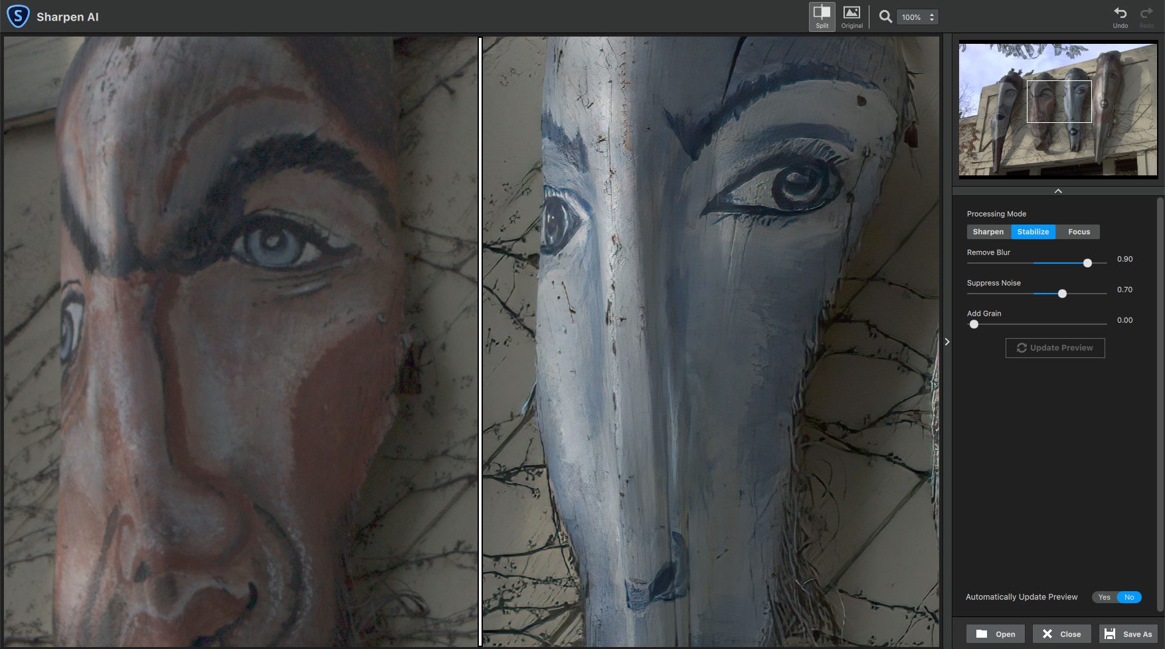Show the Original image view
Viewport: 1165px width, 649px height.
pos(852,17)
